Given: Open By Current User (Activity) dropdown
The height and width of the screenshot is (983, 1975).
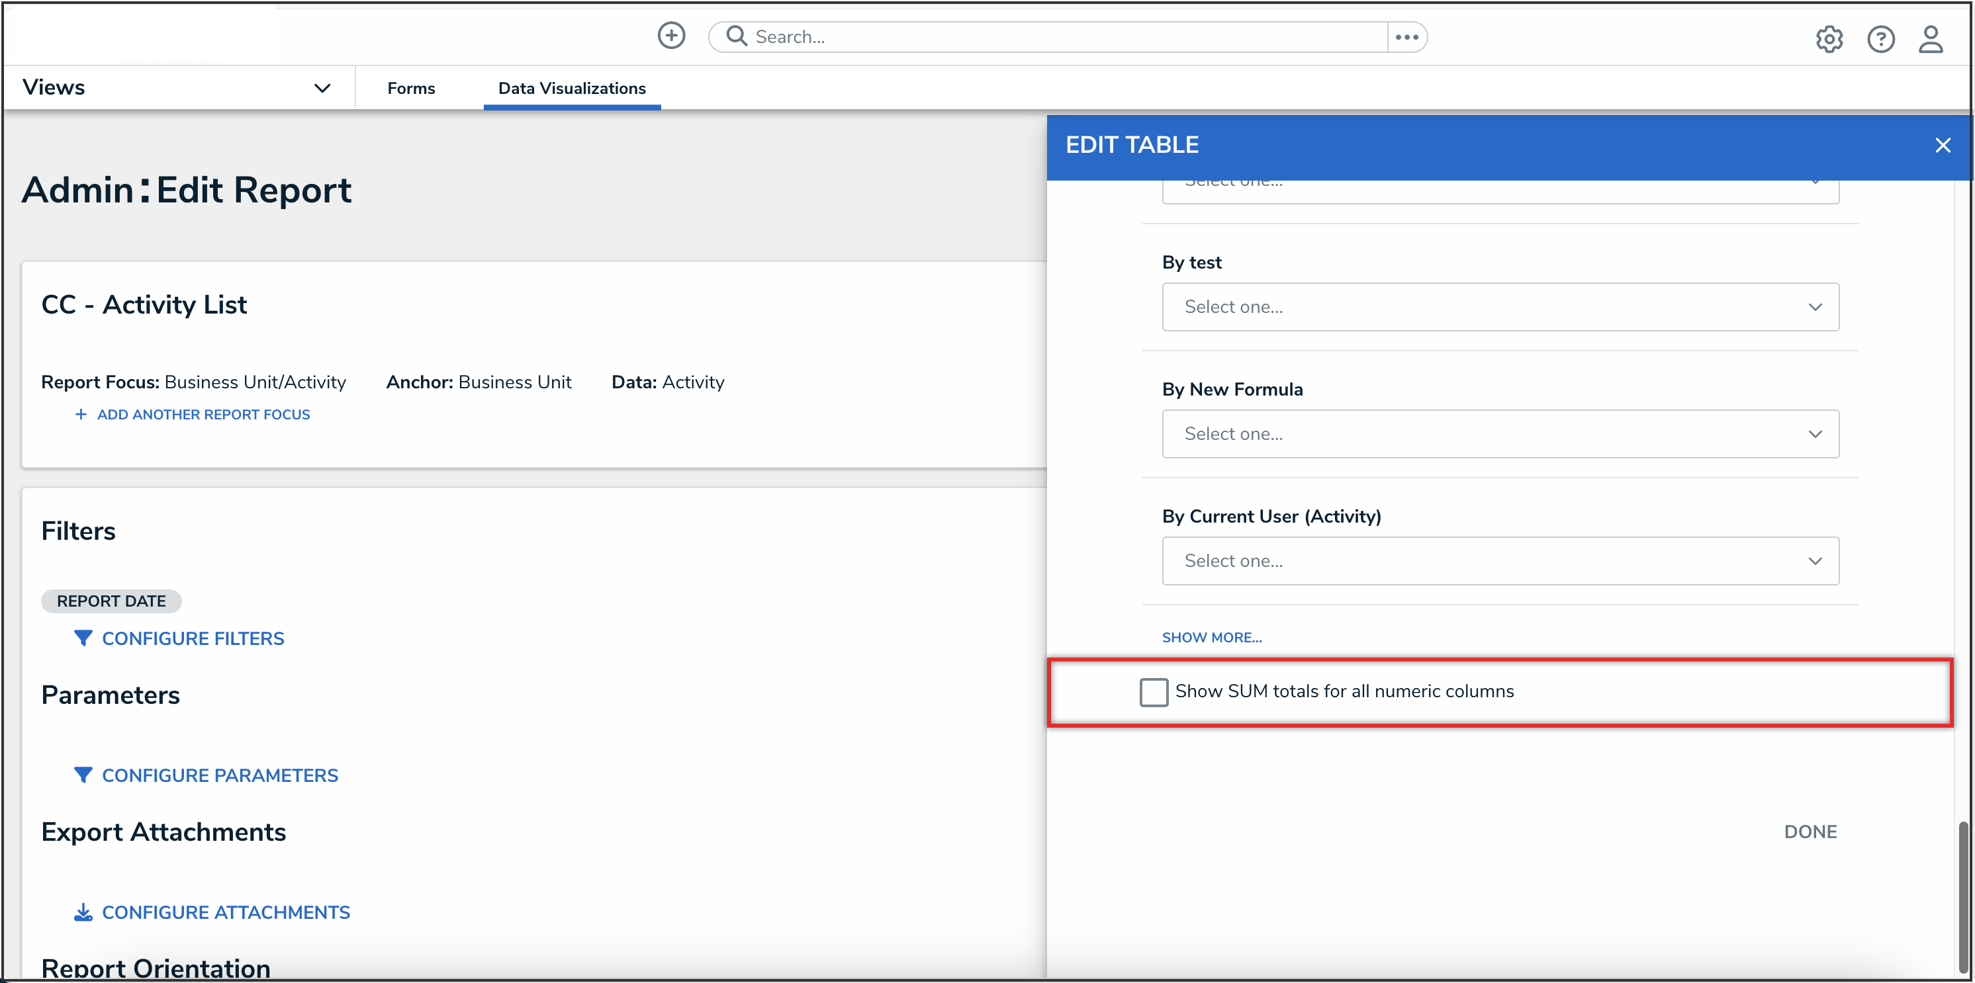Looking at the screenshot, I should 1500,561.
